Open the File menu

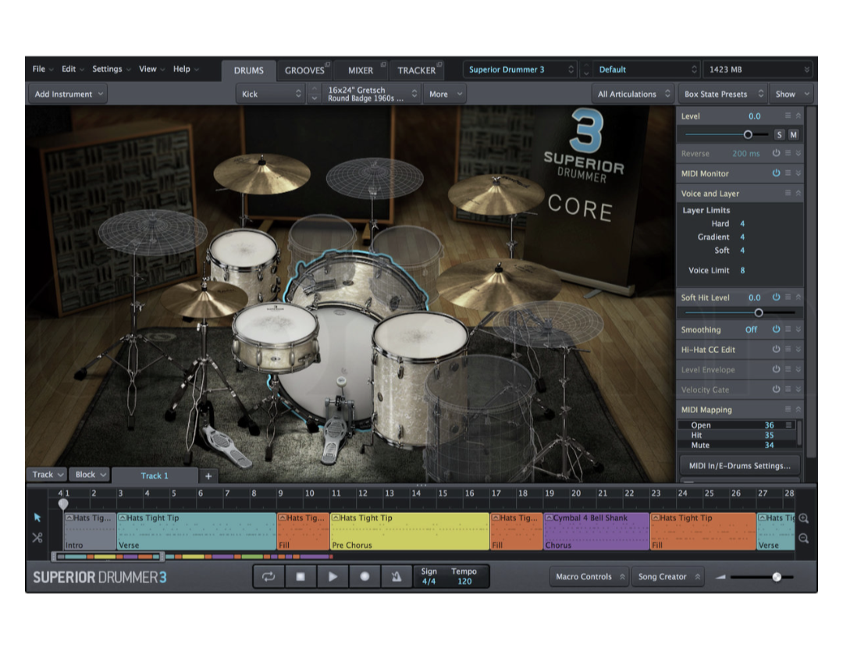42,69
